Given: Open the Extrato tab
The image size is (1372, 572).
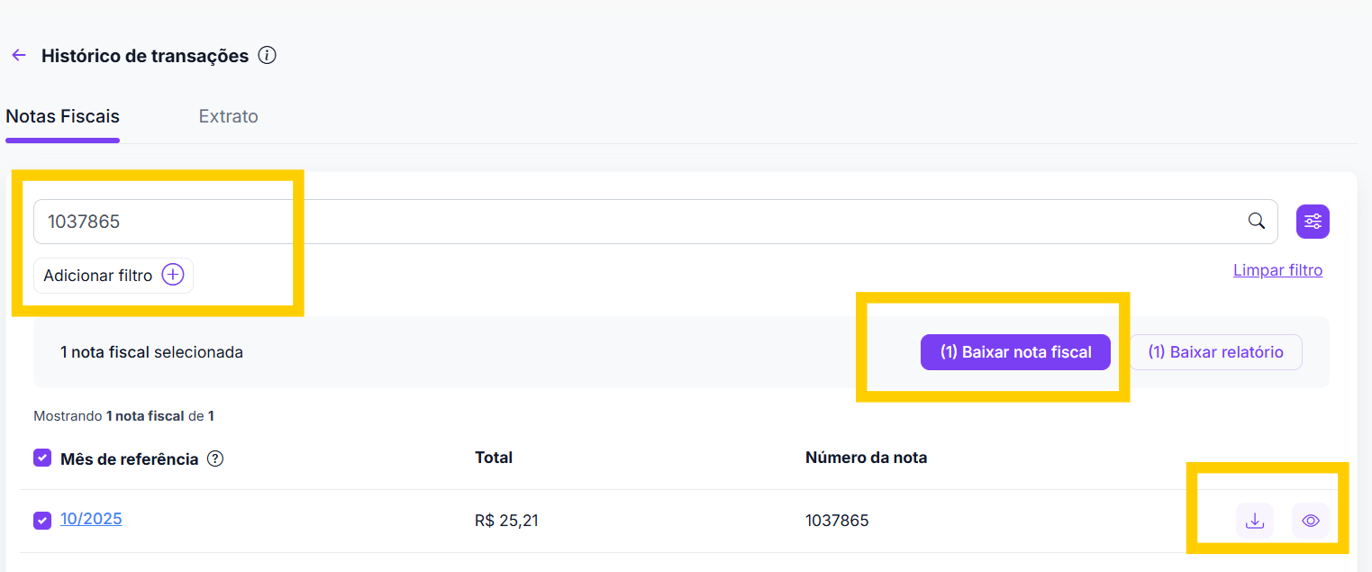Looking at the screenshot, I should 228,116.
